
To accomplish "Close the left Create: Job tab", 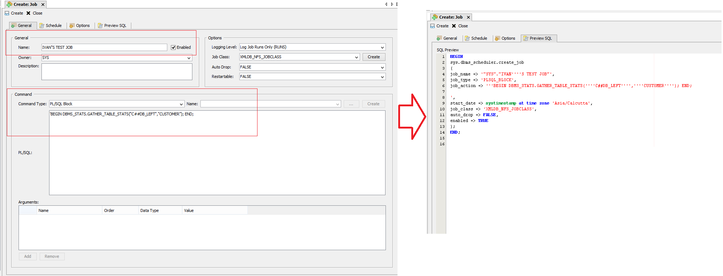I will coord(43,4).
